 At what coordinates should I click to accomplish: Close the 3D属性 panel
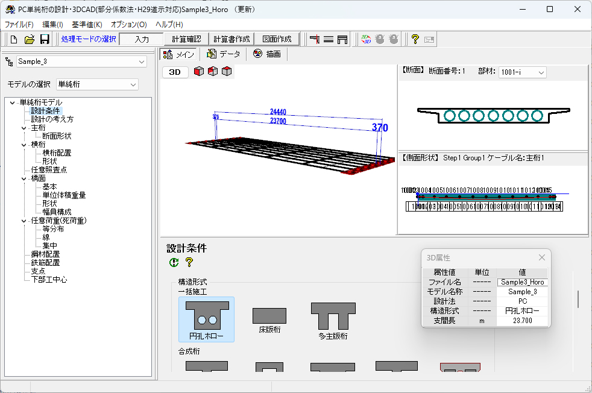542,257
